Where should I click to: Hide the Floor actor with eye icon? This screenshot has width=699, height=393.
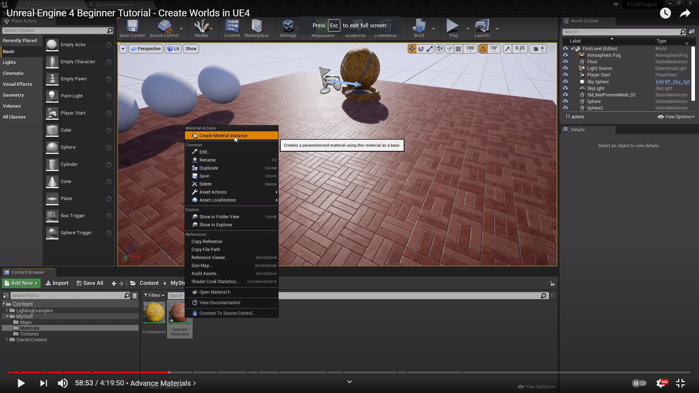click(x=565, y=62)
